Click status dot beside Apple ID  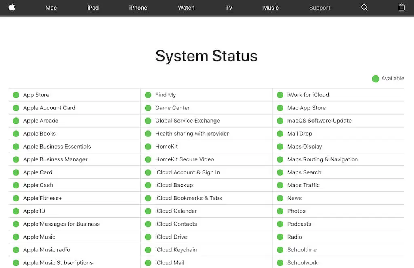[16, 211]
